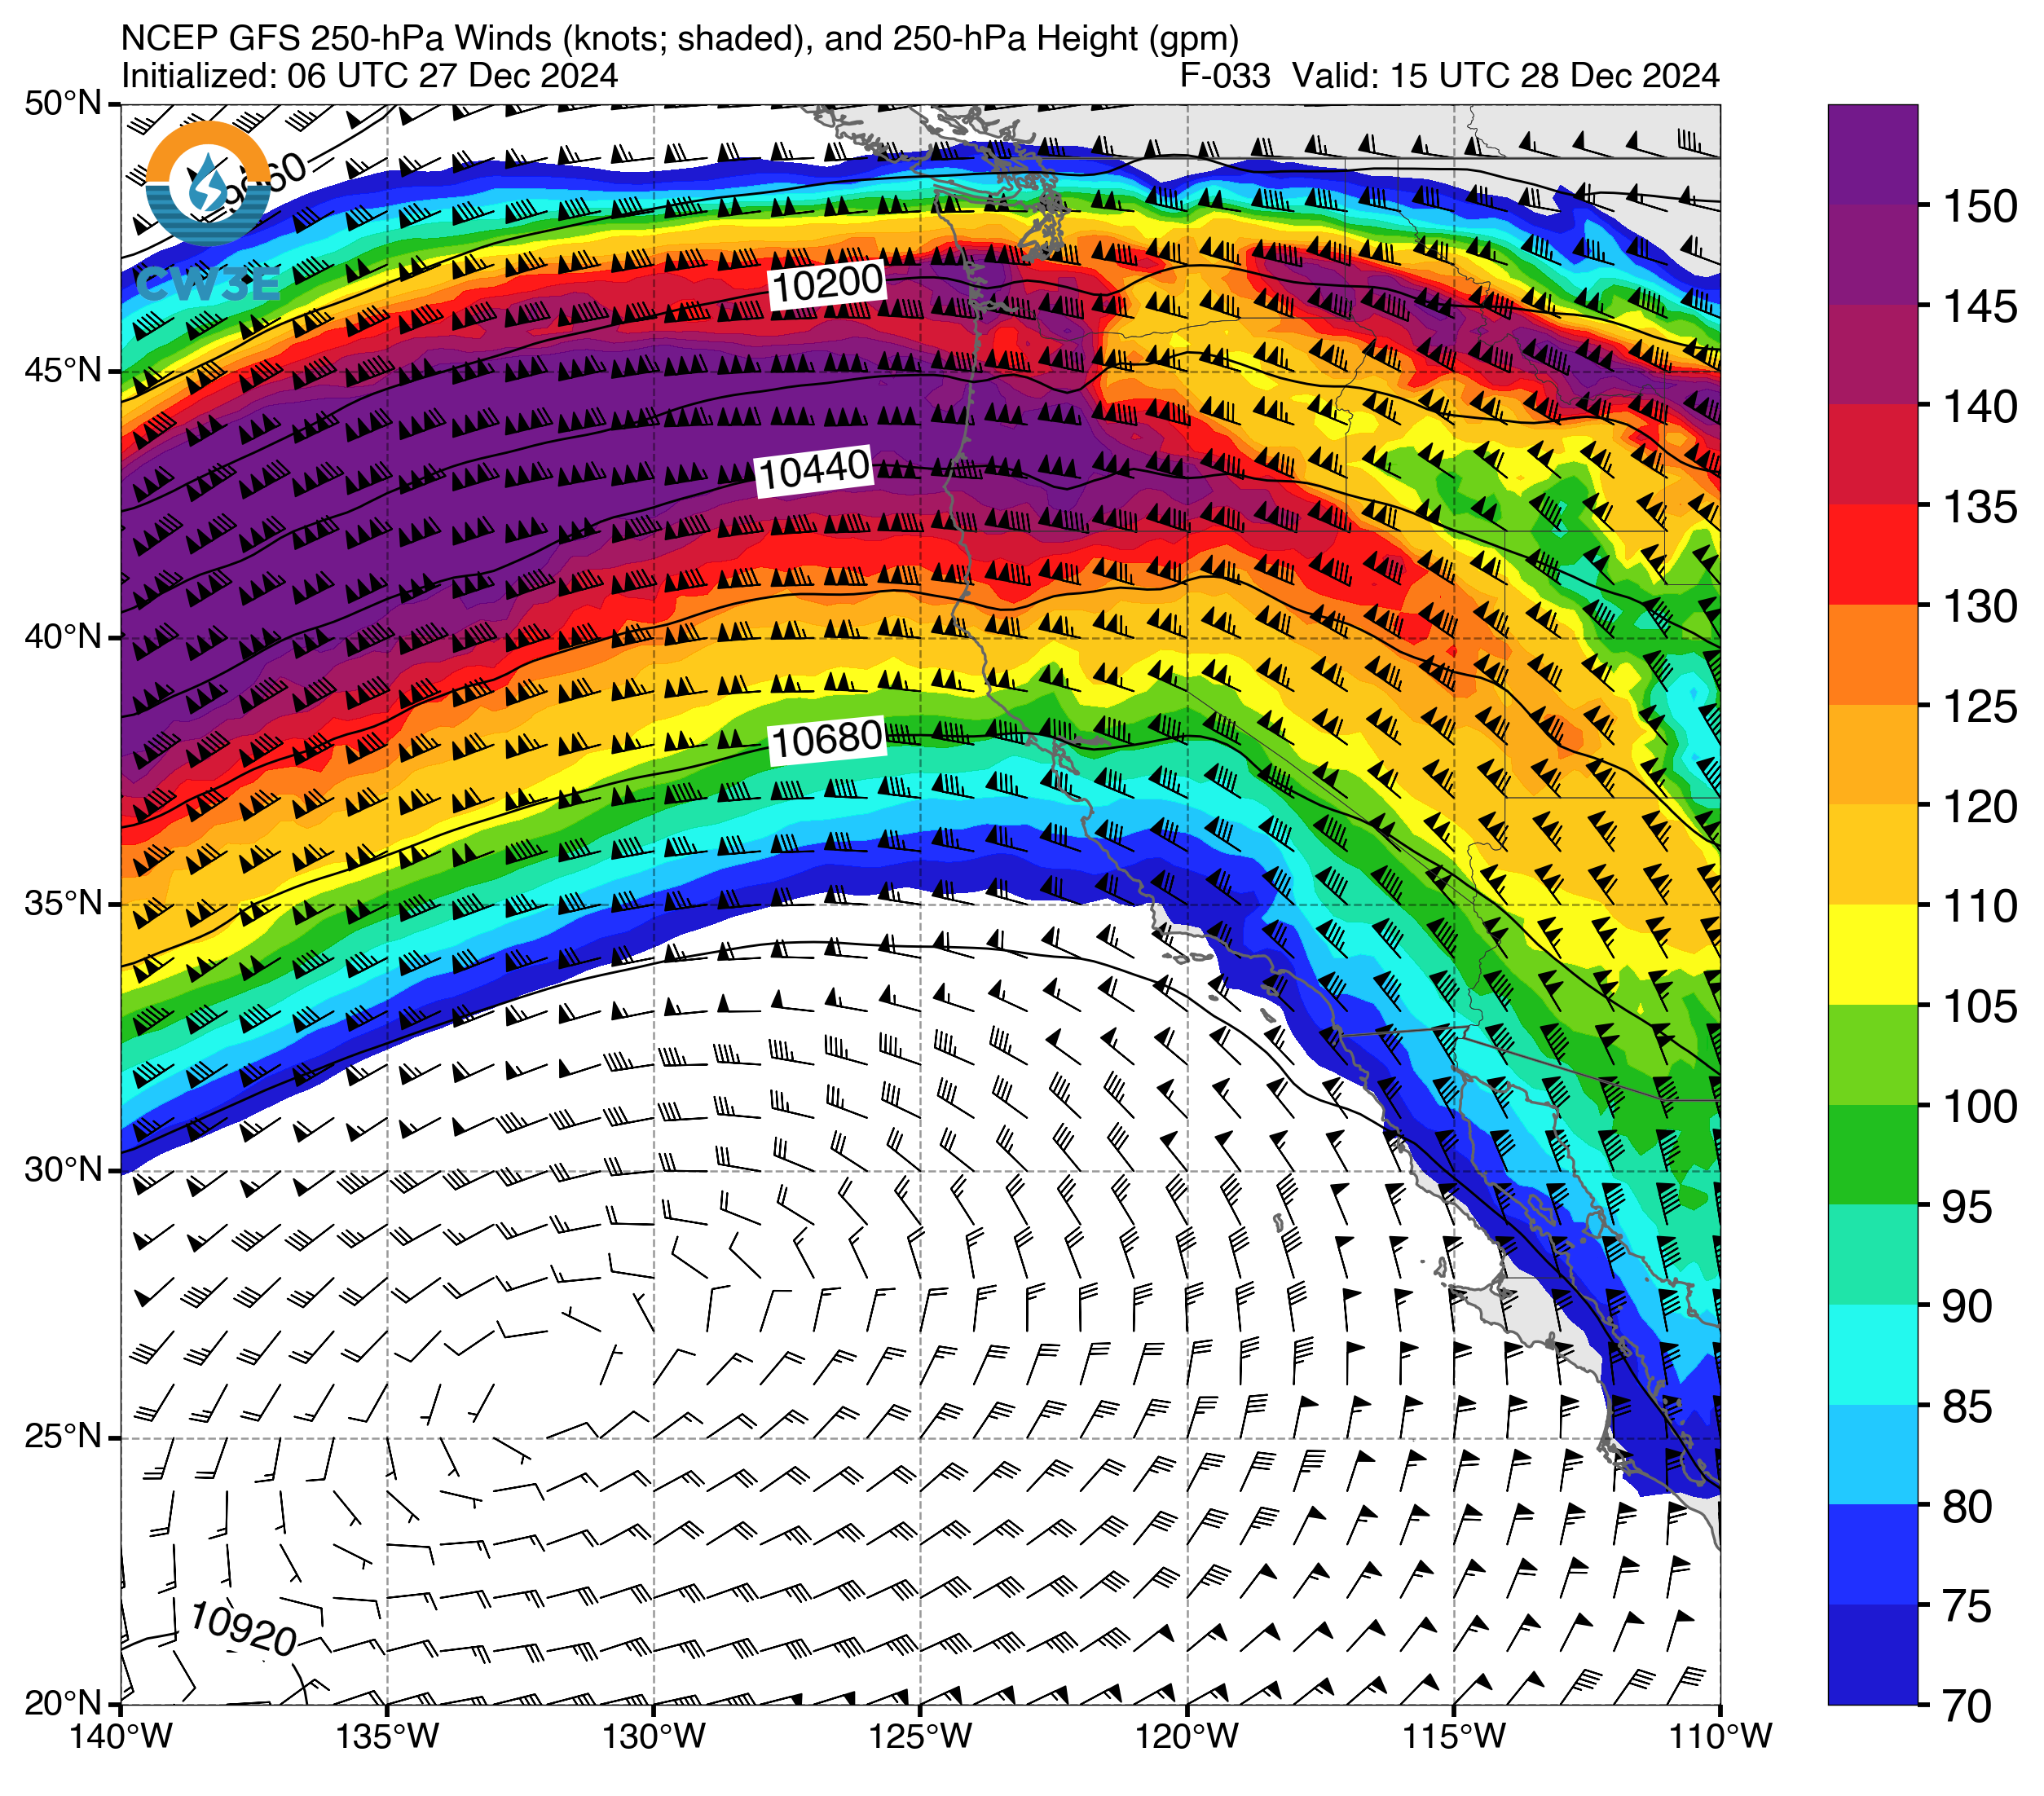This screenshot has width=2044, height=1796.
Task: Click the 25°N latitude axis label
Action: coord(63,1437)
